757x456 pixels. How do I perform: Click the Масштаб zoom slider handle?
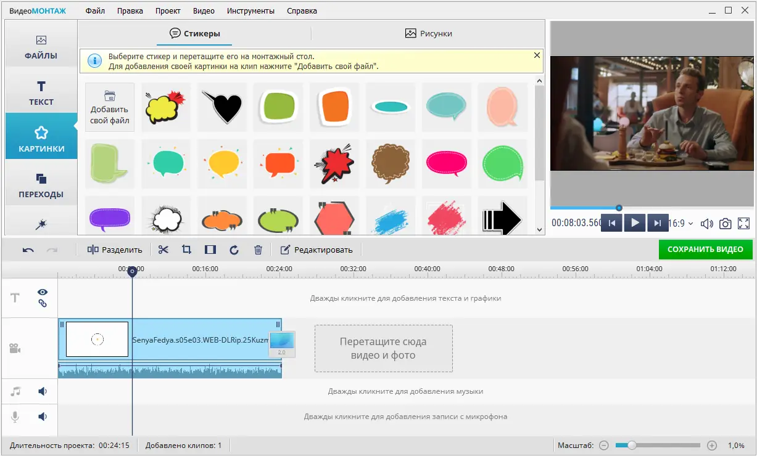(632, 445)
